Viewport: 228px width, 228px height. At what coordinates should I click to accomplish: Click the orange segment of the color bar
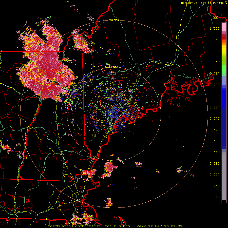(x=224, y=44)
